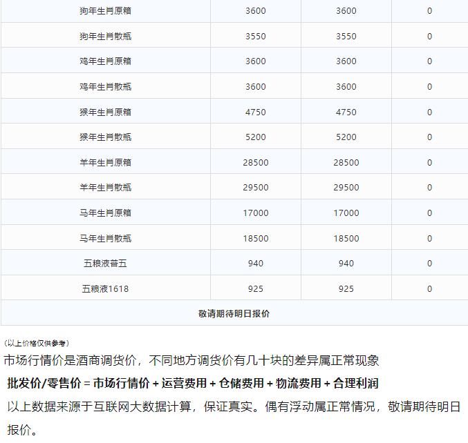Click the bold 批发价/零售价 formula line
Image resolution: width=468 pixels, height=443 pixels.
[x=193, y=384]
